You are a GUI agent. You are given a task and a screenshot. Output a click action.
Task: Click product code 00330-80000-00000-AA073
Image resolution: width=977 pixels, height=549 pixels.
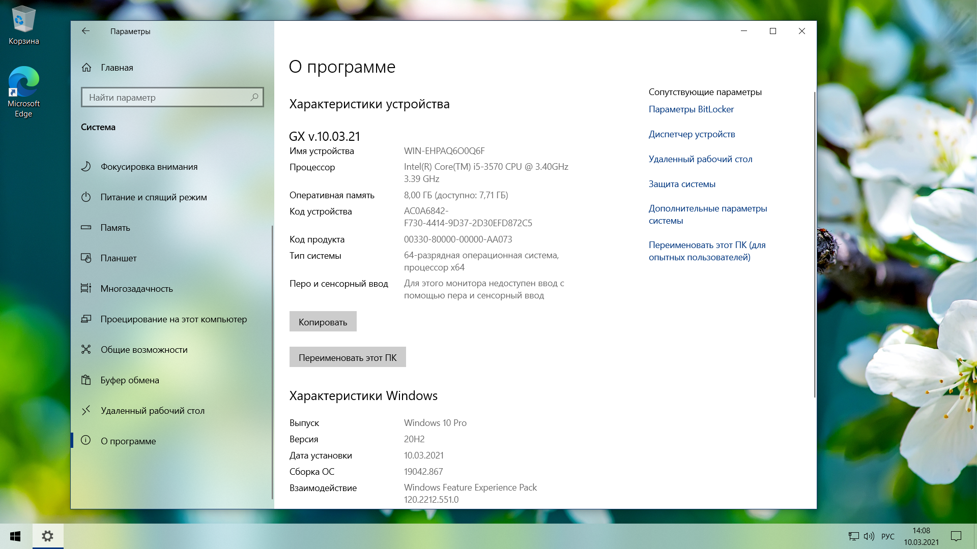click(458, 239)
